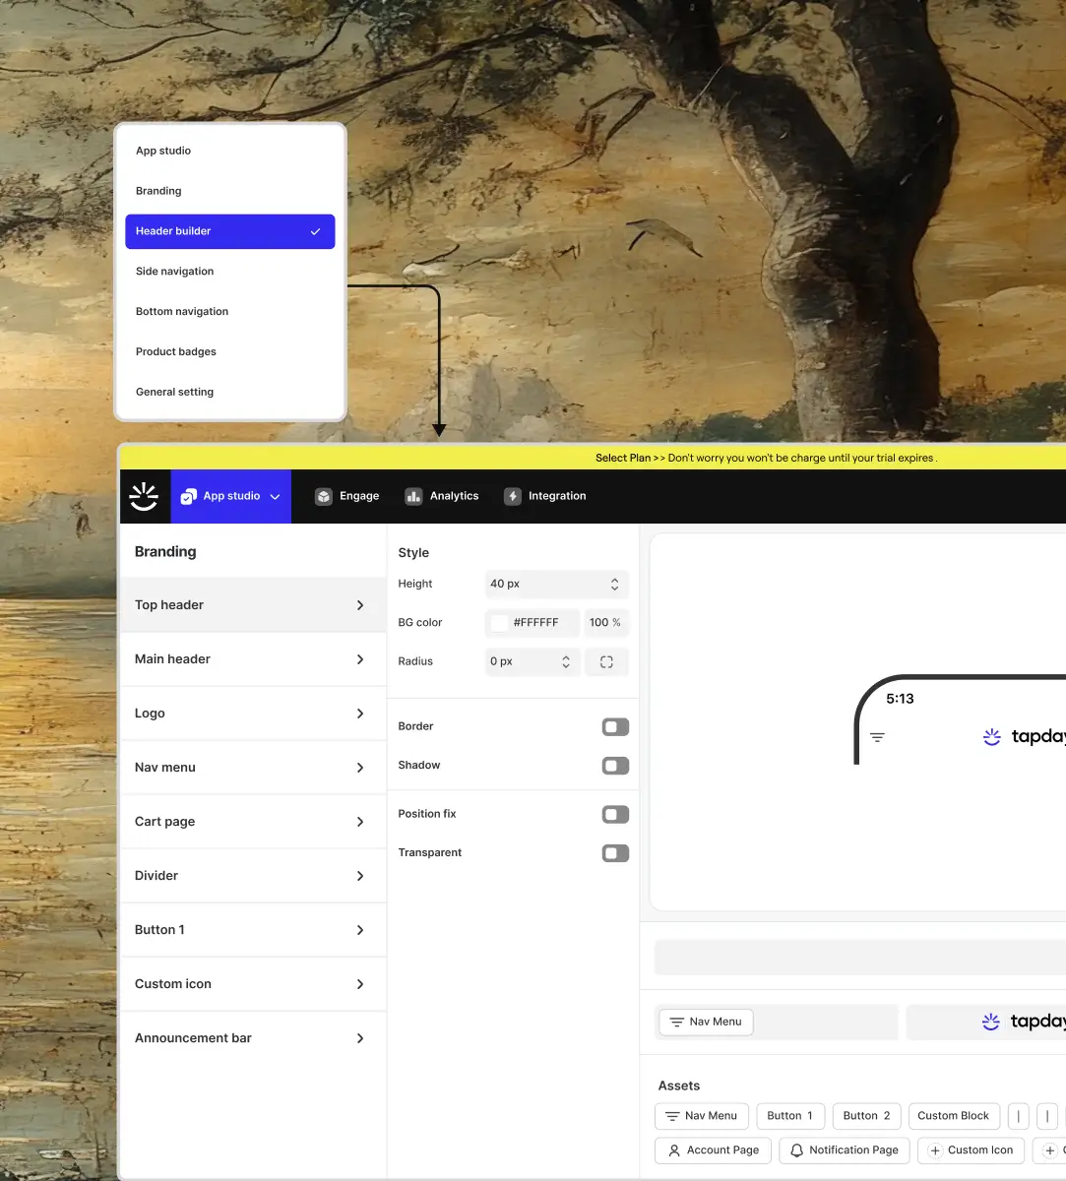Click the hamburger icon in phone preview
1066x1181 pixels.
pos(877,737)
